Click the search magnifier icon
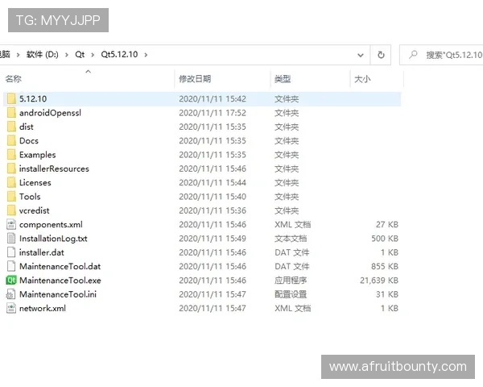This screenshot has height=387, width=483. point(413,55)
